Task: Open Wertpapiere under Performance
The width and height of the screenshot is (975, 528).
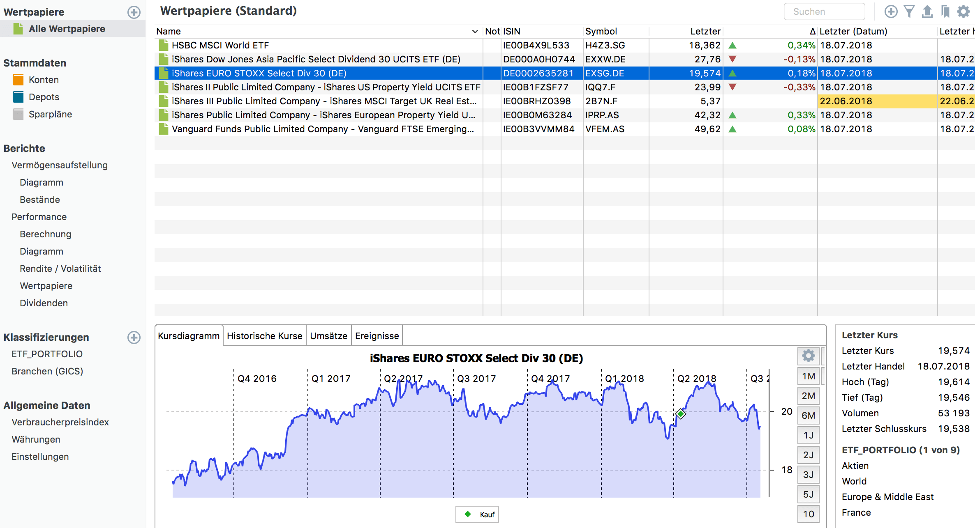Action: pos(46,286)
